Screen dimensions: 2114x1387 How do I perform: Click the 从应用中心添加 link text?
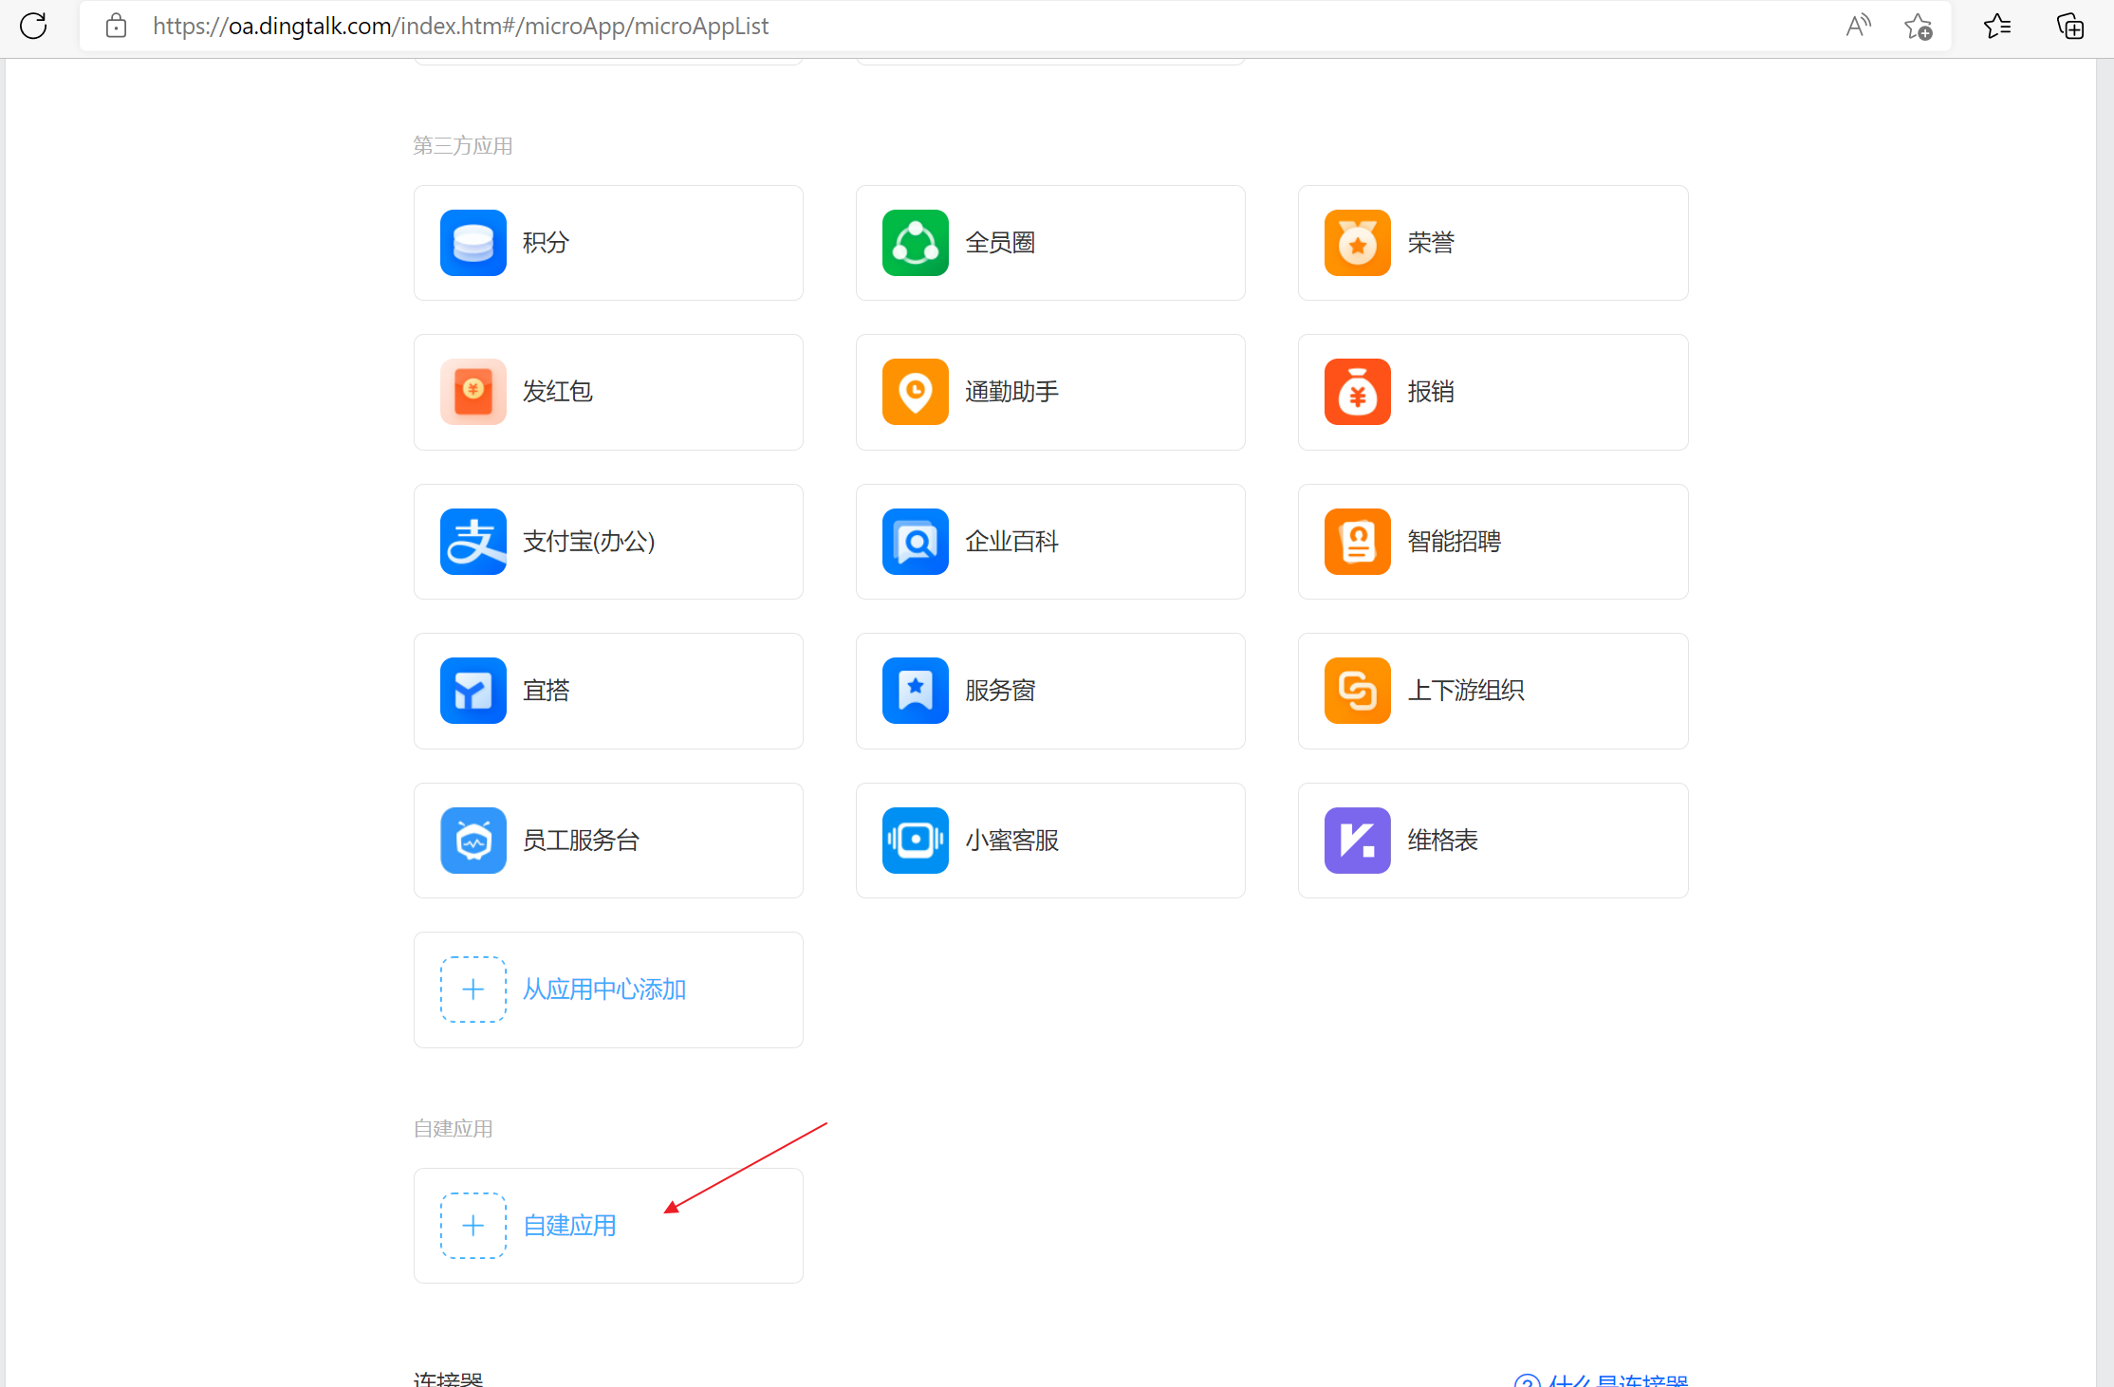tap(604, 989)
